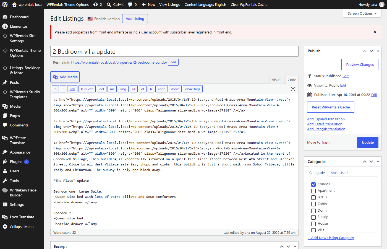The image size is (387, 249).
Task: Click the listing title input field
Action: [x=174, y=51]
